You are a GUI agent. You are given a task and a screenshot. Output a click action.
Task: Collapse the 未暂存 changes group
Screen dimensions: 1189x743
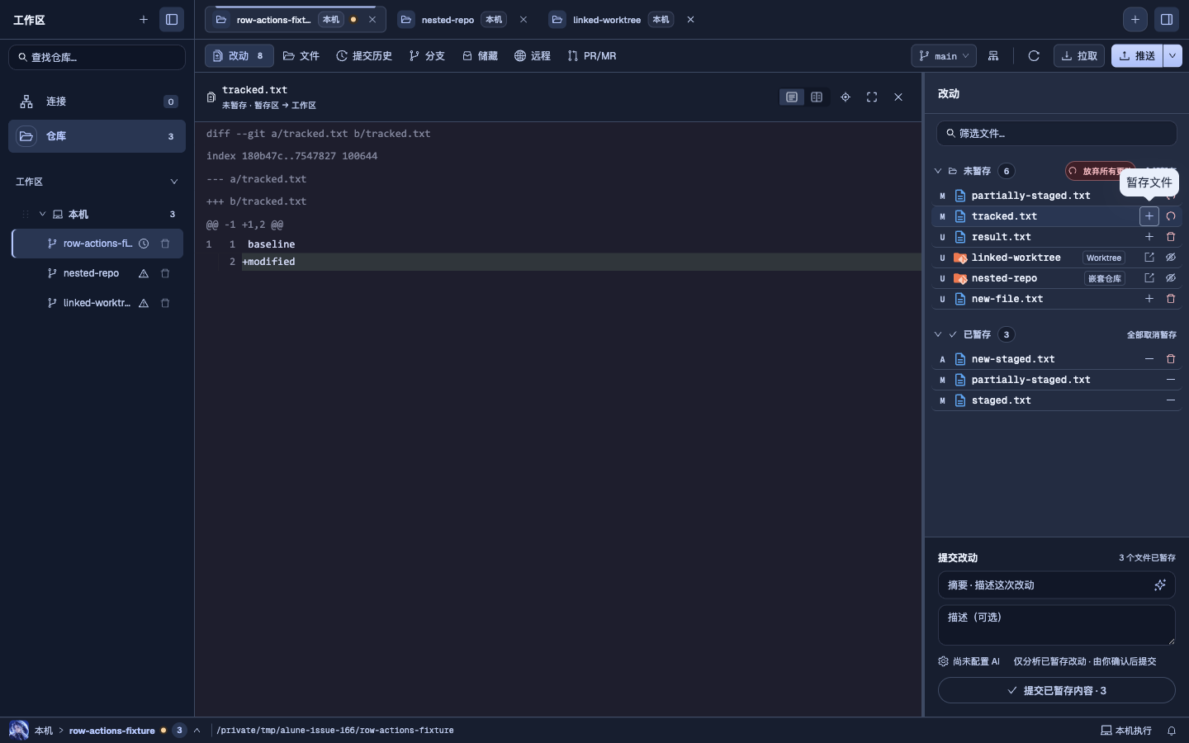[x=938, y=171]
